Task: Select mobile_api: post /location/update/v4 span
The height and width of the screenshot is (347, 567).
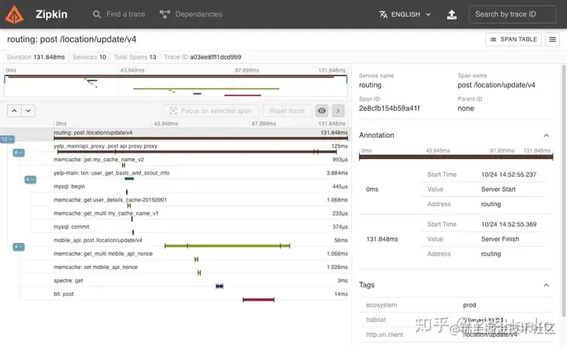Action: click(201, 242)
